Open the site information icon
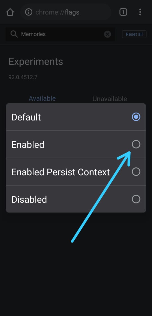The width and height of the screenshot is (152, 316). click(29, 12)
